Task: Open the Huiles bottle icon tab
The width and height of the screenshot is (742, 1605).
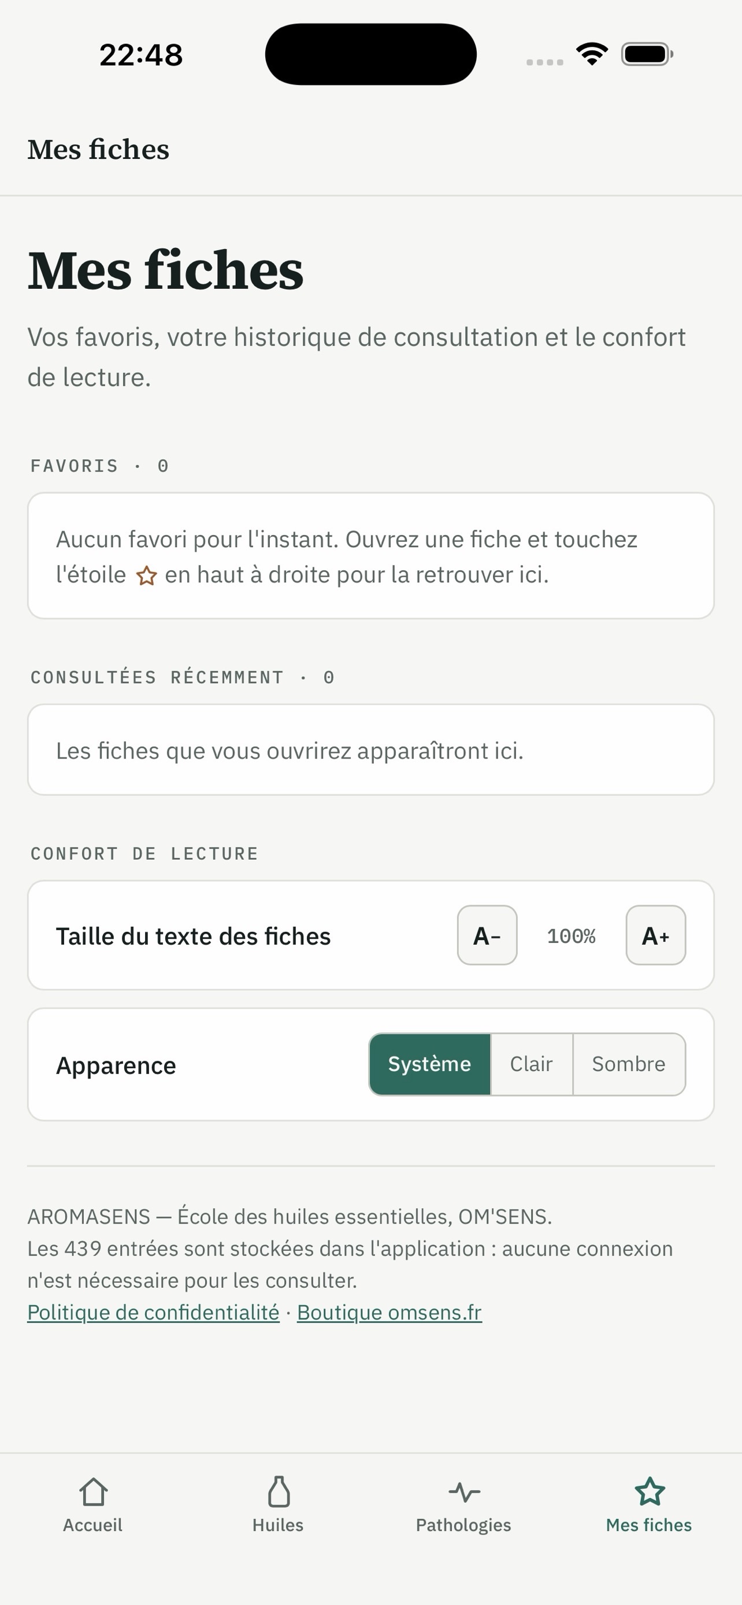Action: point(278,1492)
